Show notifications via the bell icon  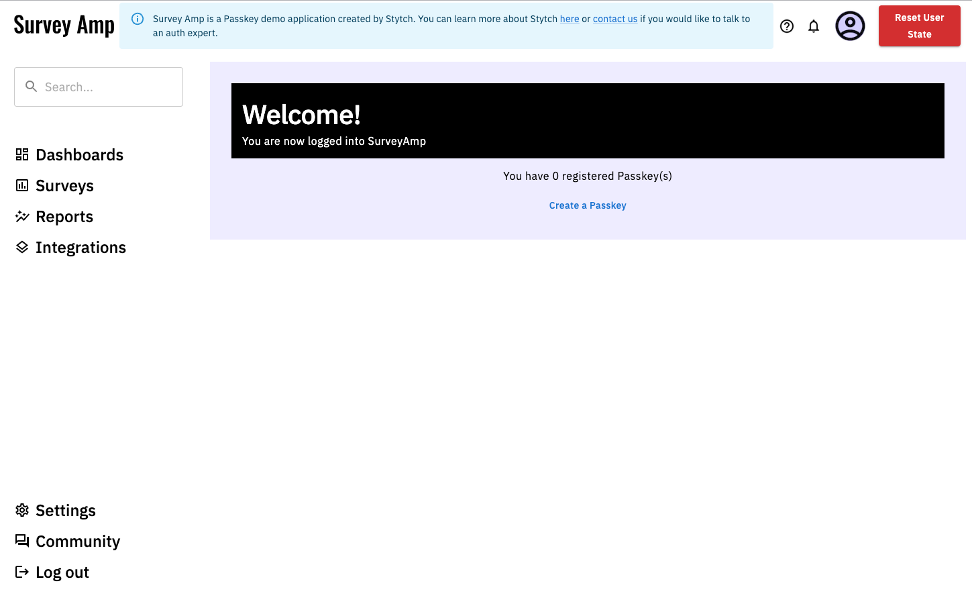coord(814,26)
